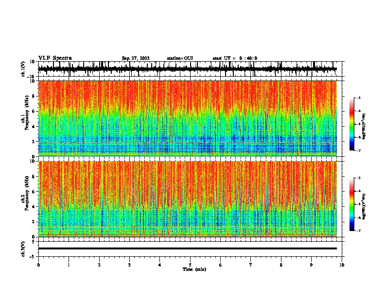Click the ch.1 spectrogram plot area
This screenshot has height=297, width=385.
(188, 118)
